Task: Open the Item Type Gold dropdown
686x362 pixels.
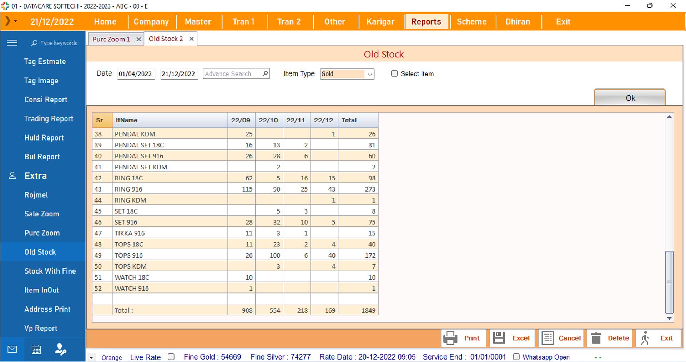Action: click(370, 74)
